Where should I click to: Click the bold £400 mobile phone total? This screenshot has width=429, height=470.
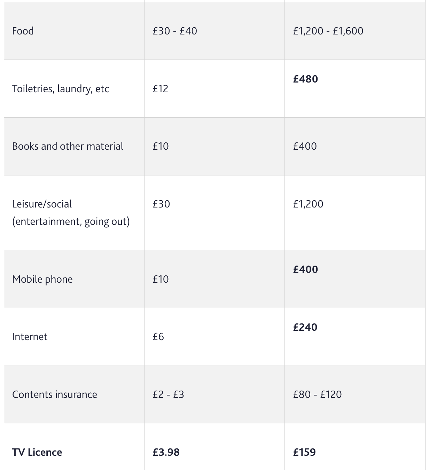pos(305,269)
